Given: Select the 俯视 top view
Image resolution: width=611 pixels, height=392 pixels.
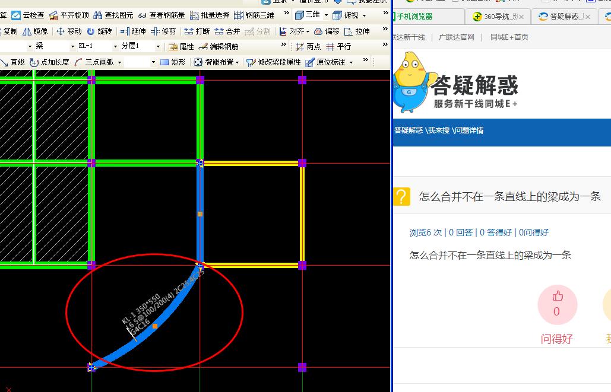Looking at the screenshot, I should click(x=345, y=15).
